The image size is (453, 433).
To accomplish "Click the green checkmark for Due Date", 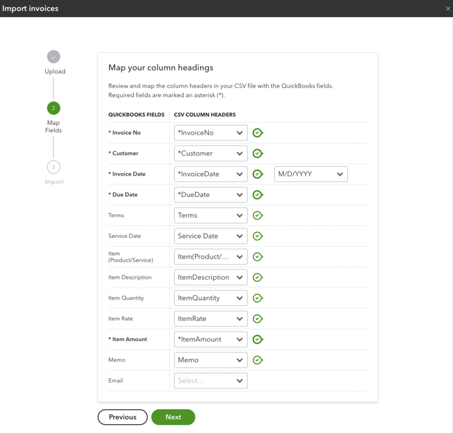I will (x=258, y=195).
